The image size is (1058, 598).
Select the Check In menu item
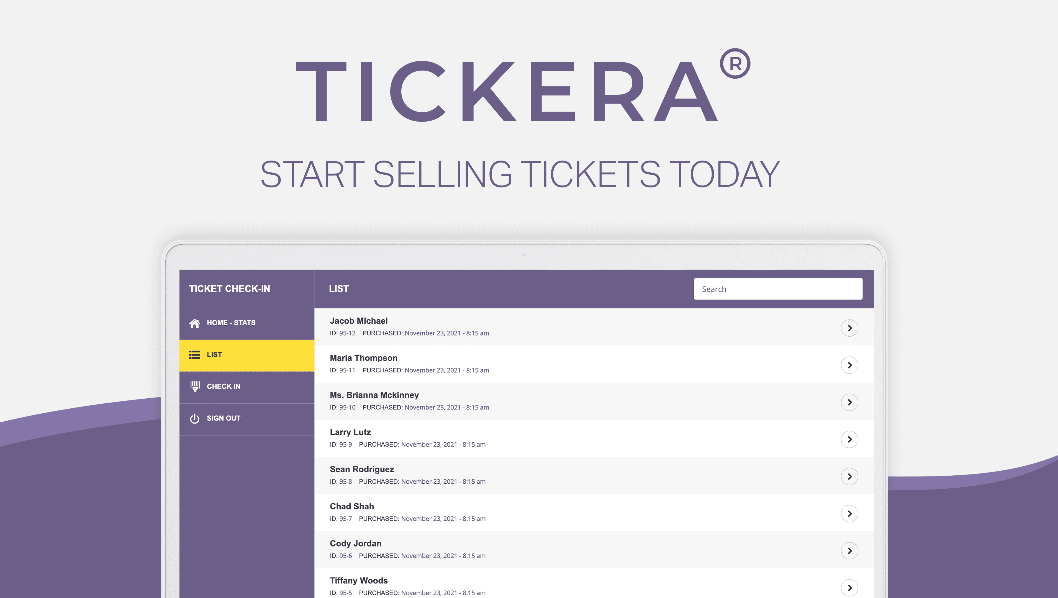pos(246,387)
